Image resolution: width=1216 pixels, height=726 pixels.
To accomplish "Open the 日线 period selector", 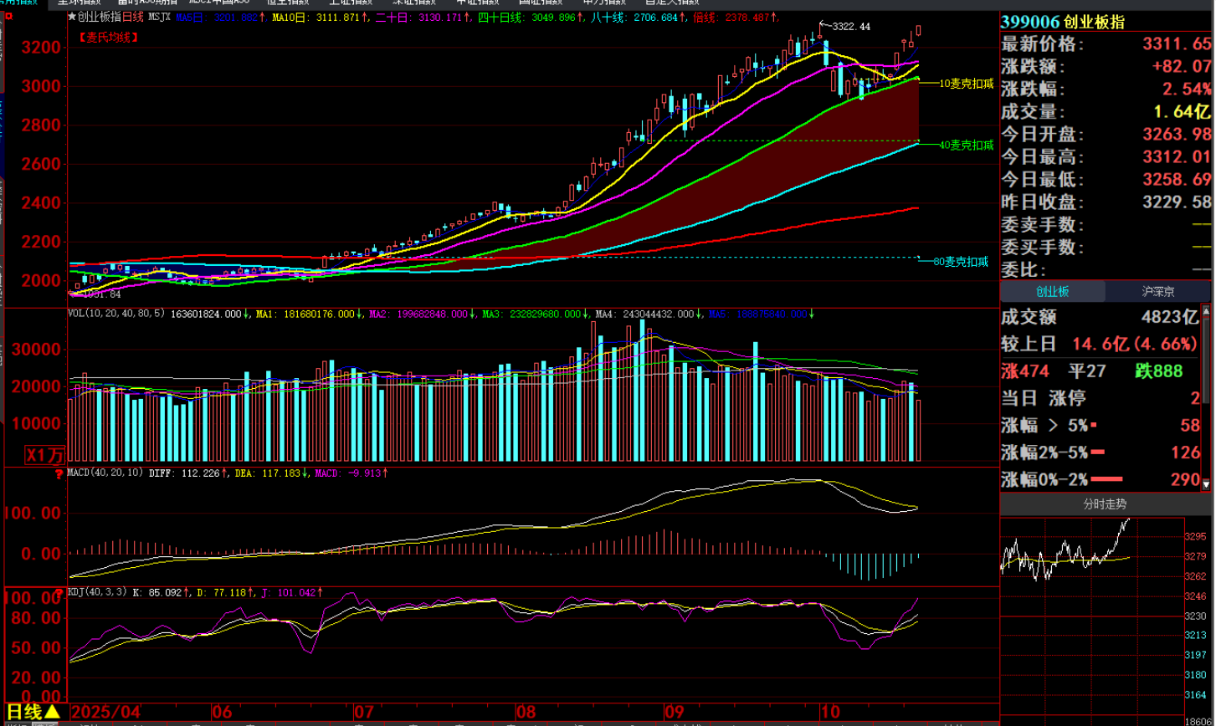I will pyautogui.click(x=32, y=712).
